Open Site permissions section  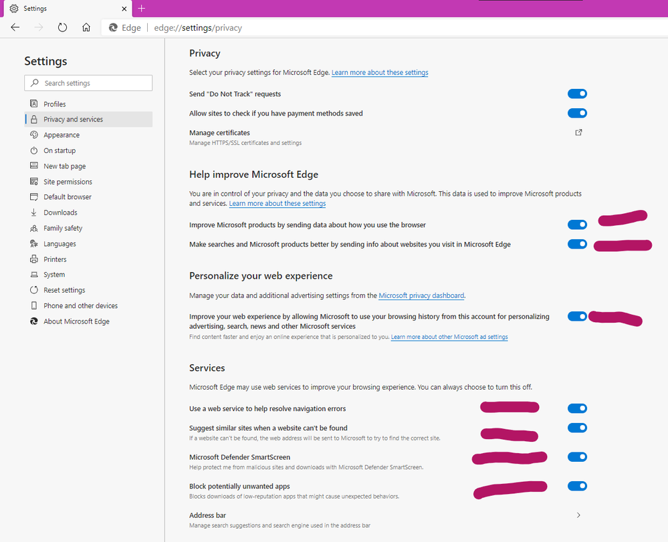tap(89, 181)
